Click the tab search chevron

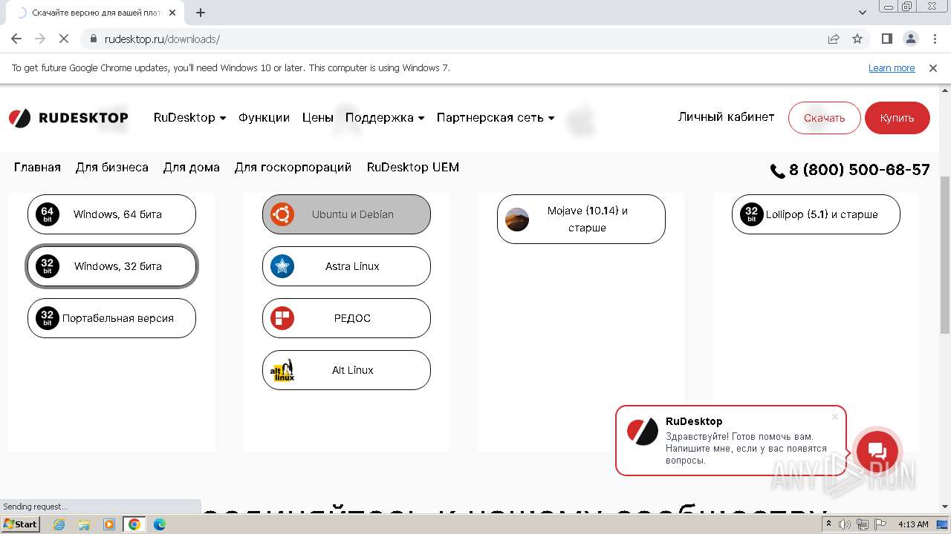coord(863,13)
